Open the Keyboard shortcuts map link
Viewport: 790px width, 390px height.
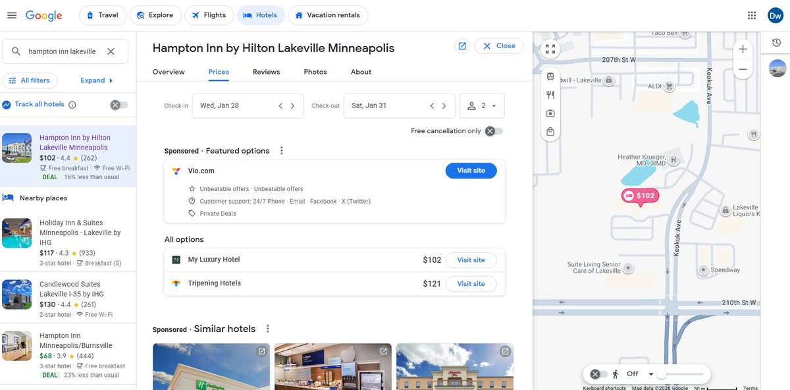click(x=604, y=388)
